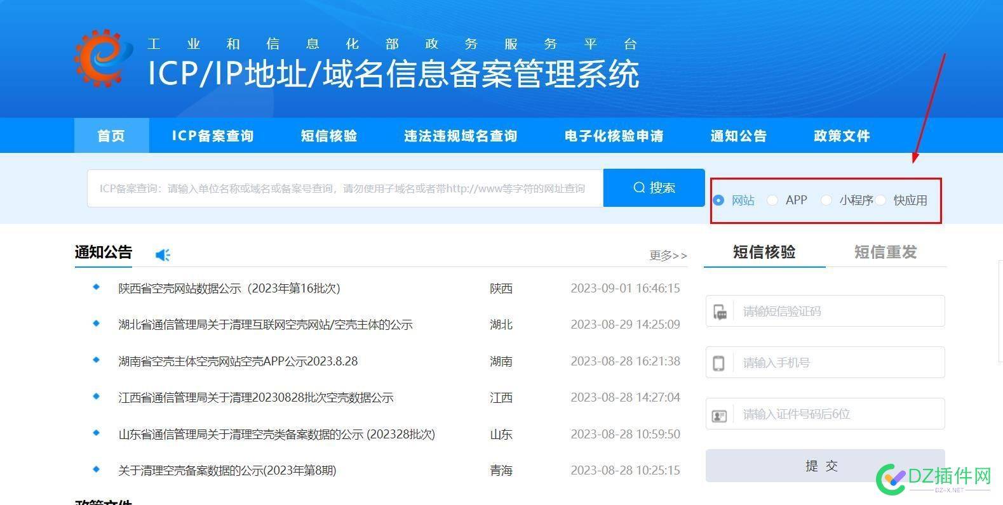This screenshot has width=1003, height=505.
Task: Open 山东省通信管理局关于清理空壳类备案数据 notice
Action: tap(277, 434)
